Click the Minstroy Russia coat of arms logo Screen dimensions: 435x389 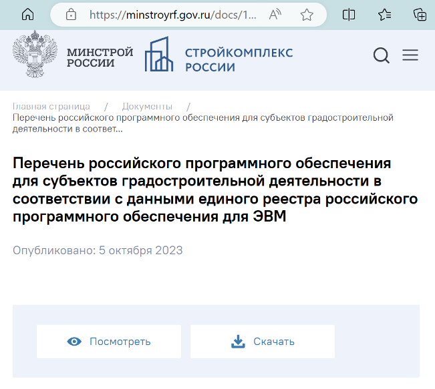point(35,54)
